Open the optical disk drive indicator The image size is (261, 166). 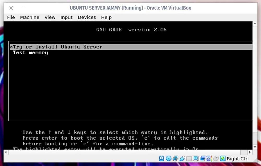[x=169, y=158]
